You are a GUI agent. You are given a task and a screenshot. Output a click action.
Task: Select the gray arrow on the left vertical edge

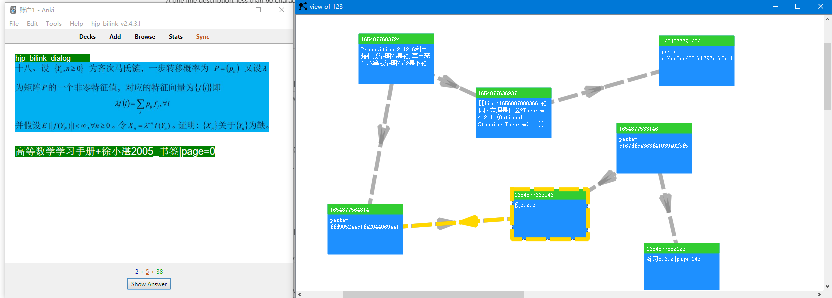(383, 134)
